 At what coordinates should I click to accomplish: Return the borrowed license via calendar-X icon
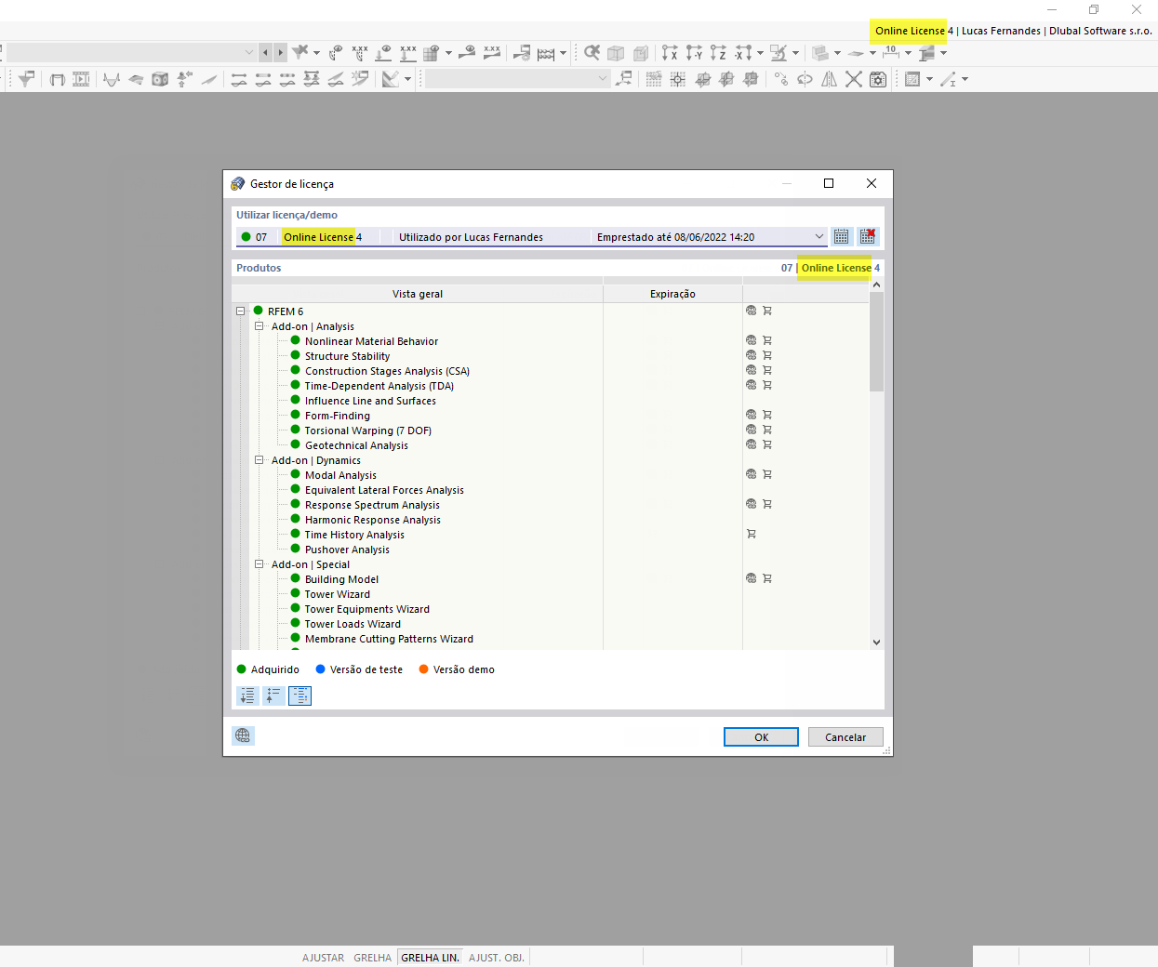[867, 236]
